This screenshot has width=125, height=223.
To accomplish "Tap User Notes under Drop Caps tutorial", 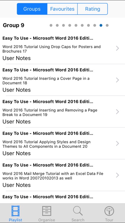I will (x=17, y=58).
